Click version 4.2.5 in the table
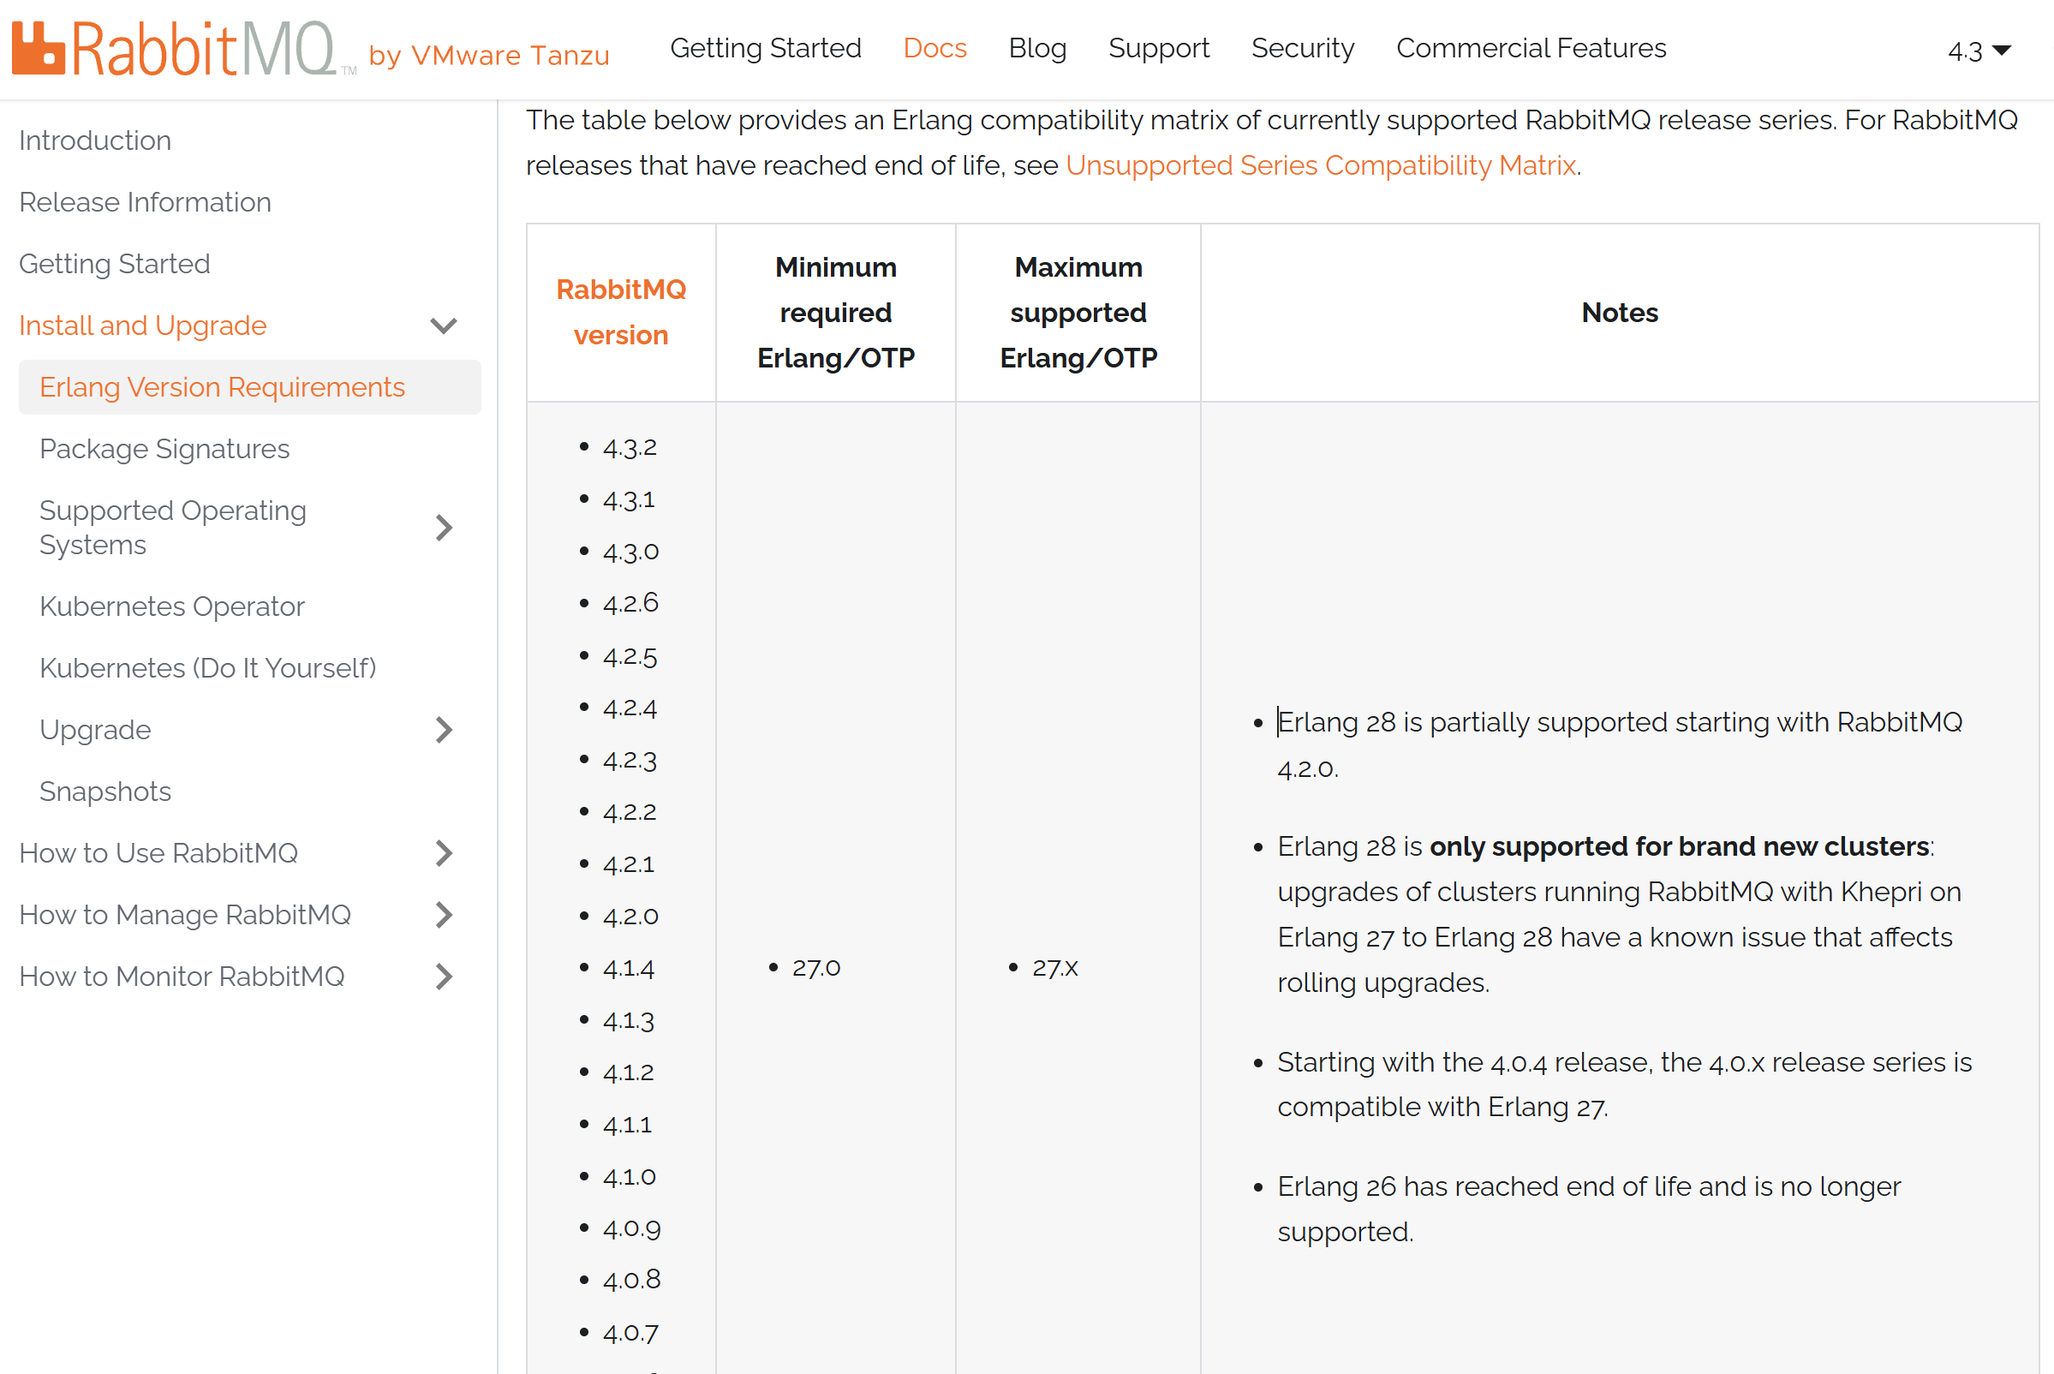 [x=630, y=656]
